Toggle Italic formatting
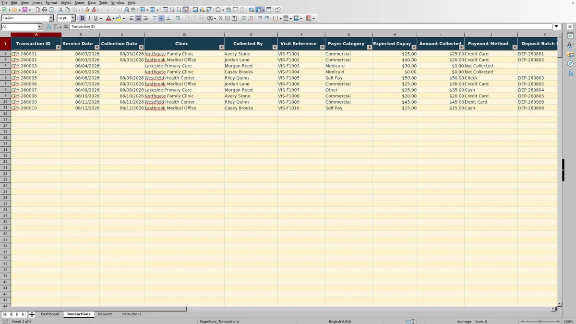This screenshot has width=576, height=324. click(x=89, y=18)
